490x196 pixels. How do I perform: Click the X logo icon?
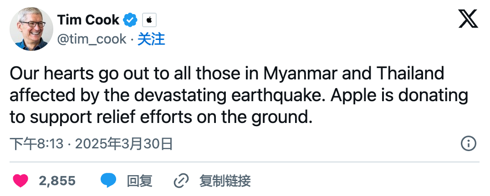pyautogui.click(x=468, y=19)
